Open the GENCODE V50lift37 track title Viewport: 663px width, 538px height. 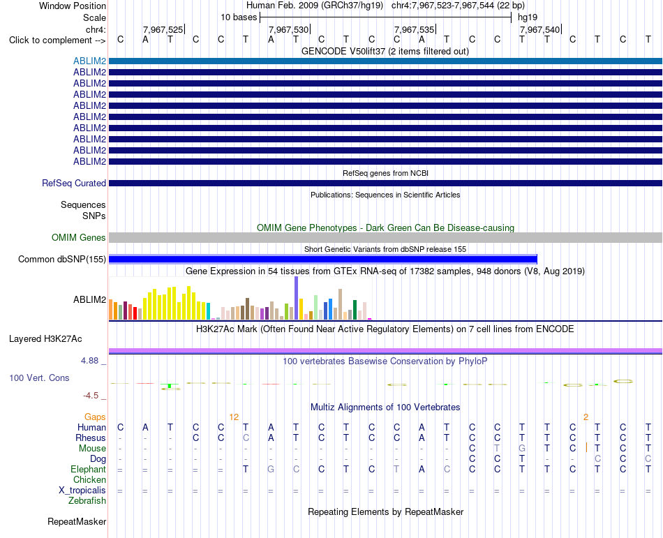click(385, 52)
